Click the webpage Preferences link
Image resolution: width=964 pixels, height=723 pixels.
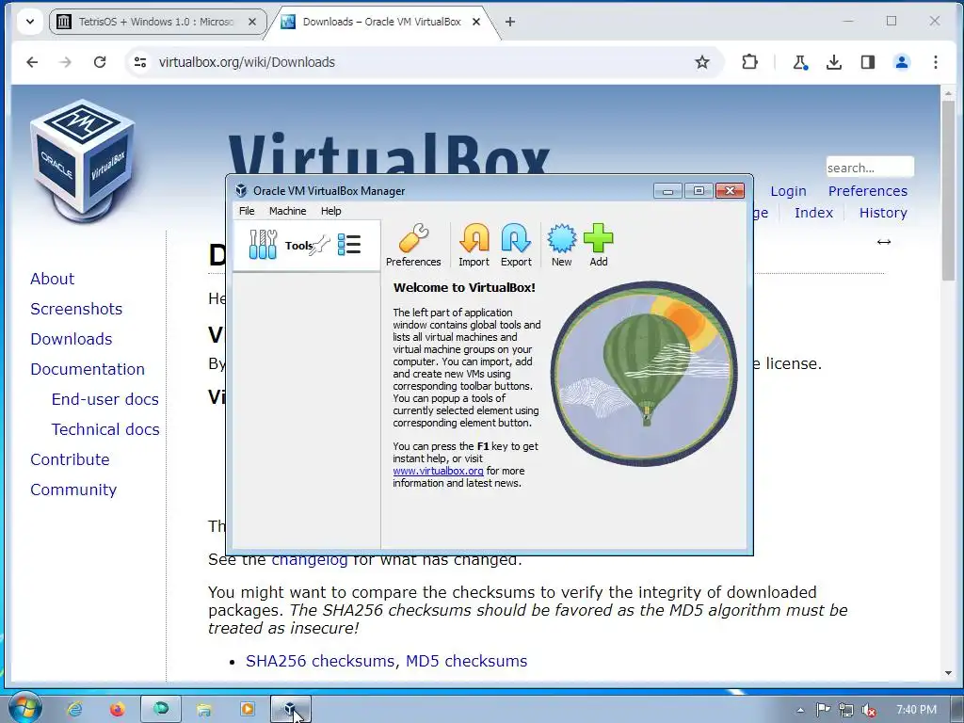[867, 191]
